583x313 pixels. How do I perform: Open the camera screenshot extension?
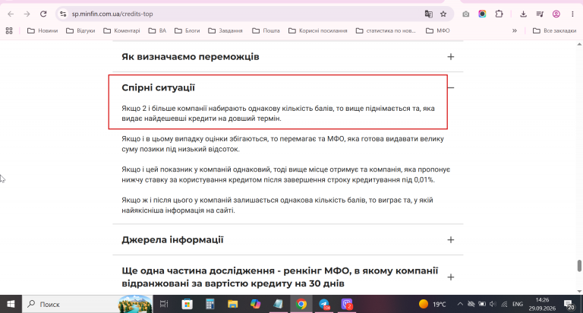pos(465,14)
